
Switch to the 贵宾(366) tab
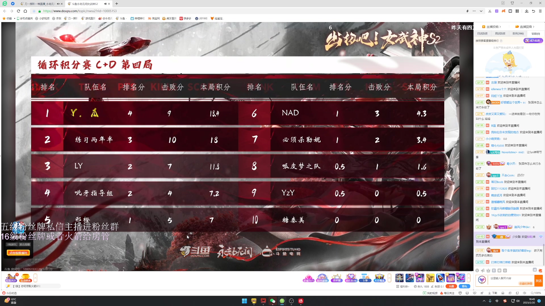click(518, 33)
